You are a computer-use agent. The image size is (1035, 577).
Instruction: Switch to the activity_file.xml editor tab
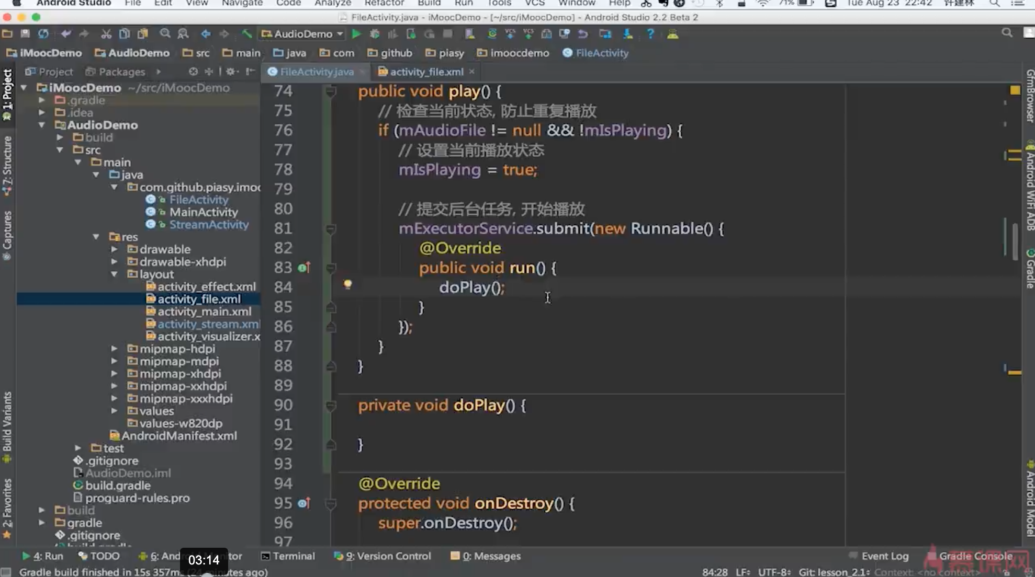tap(426, 72)
